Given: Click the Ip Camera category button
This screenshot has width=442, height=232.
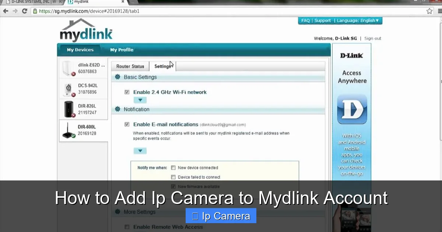Looking at the screenshot, I should pyautogui.click(x=221, y=216).
